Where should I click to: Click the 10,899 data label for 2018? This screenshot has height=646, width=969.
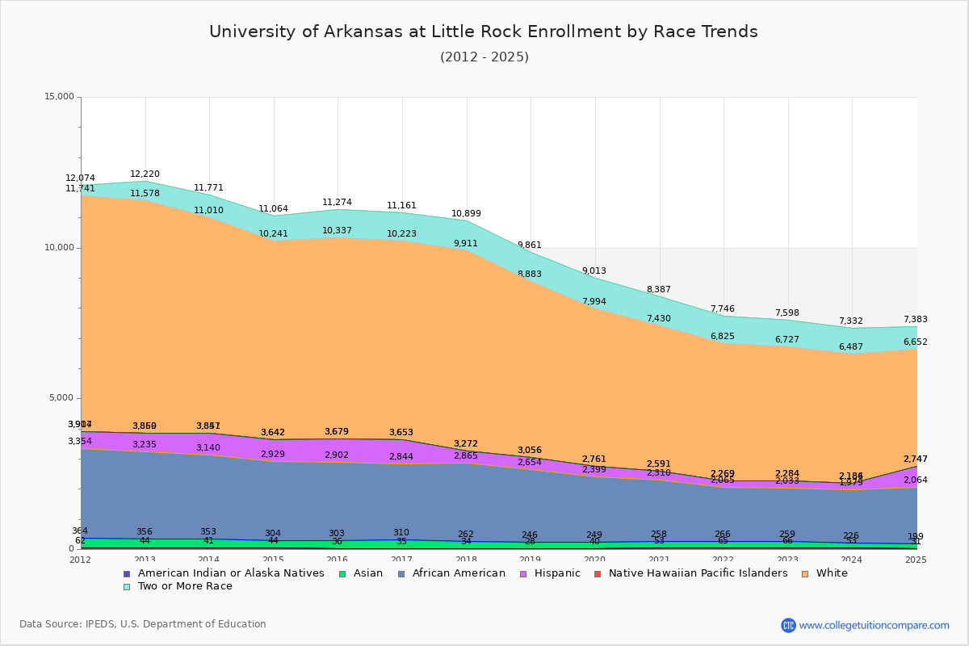click(x=466, y=214)
